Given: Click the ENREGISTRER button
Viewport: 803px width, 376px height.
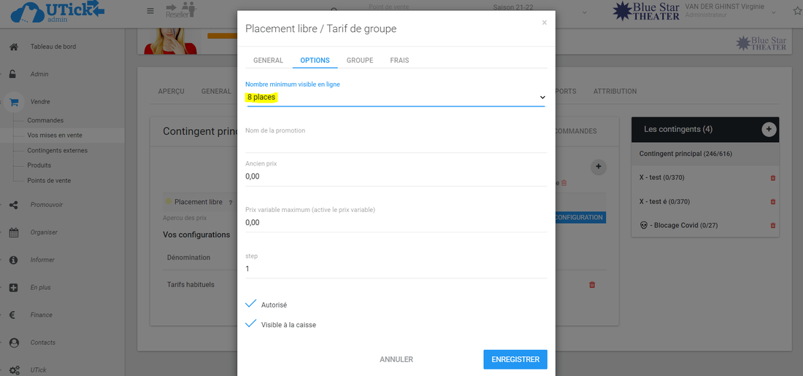Looking at the screenshot, I should [x=515, y=359].
